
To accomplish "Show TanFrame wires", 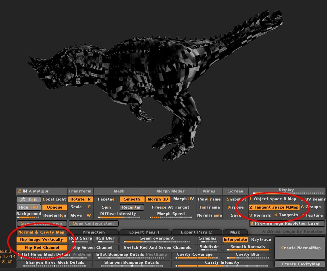I will [x=209, y=207].
